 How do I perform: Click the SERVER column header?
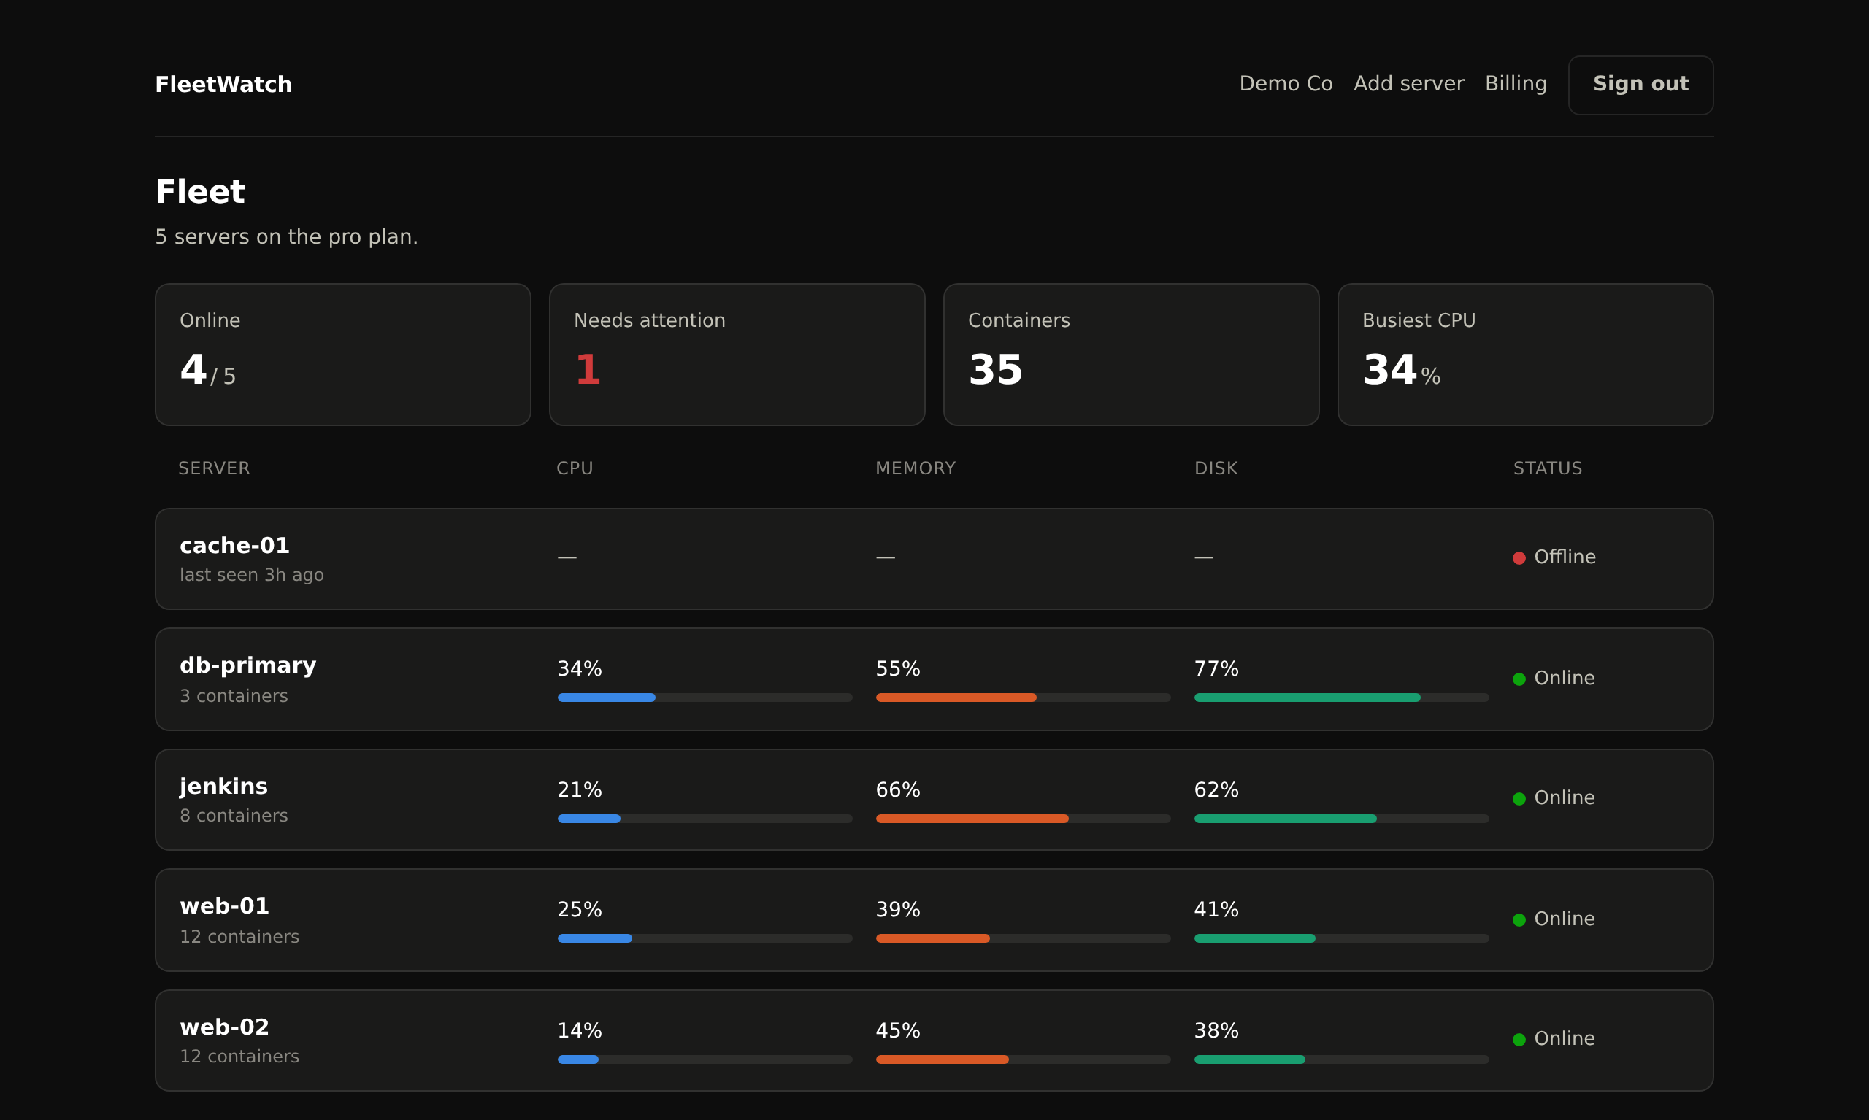(x=214, y=468)
